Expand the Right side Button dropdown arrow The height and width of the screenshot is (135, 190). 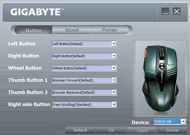[114, 104]
